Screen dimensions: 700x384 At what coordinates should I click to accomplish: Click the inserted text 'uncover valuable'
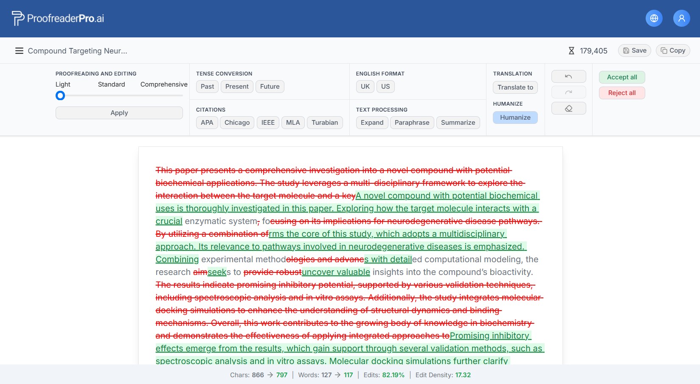point(336,272)
